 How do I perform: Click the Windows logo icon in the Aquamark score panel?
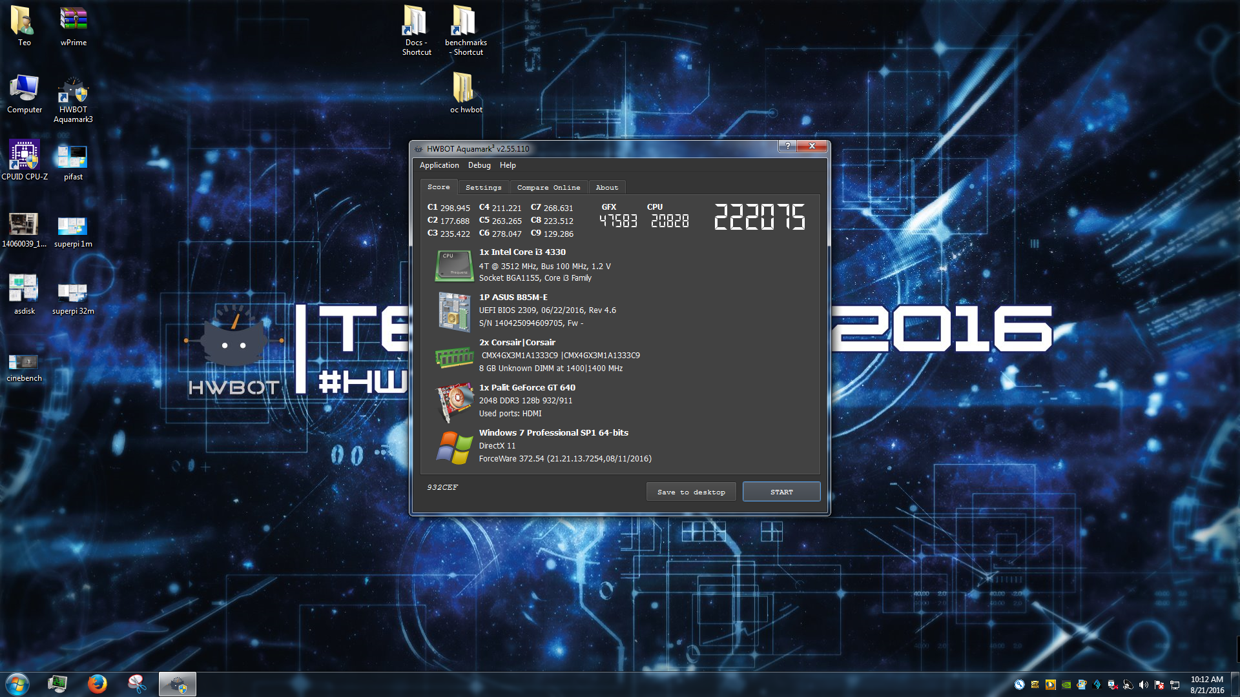coord(455,447)
